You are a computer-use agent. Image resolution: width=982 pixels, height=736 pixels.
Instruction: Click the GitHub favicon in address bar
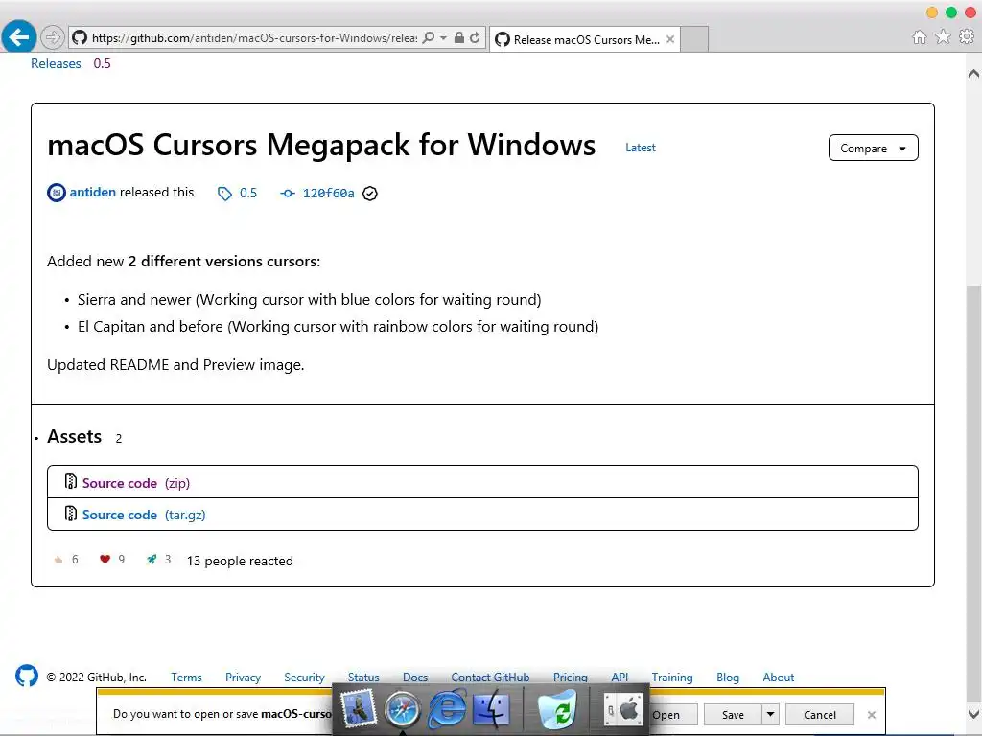click(x=80, y=38)
